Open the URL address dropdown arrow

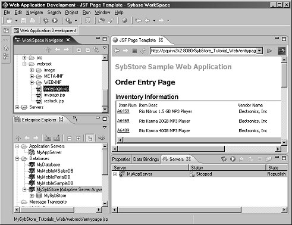[259, 51]
